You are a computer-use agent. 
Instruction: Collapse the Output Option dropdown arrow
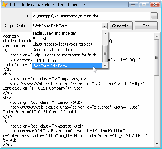[x=104, y=26]
